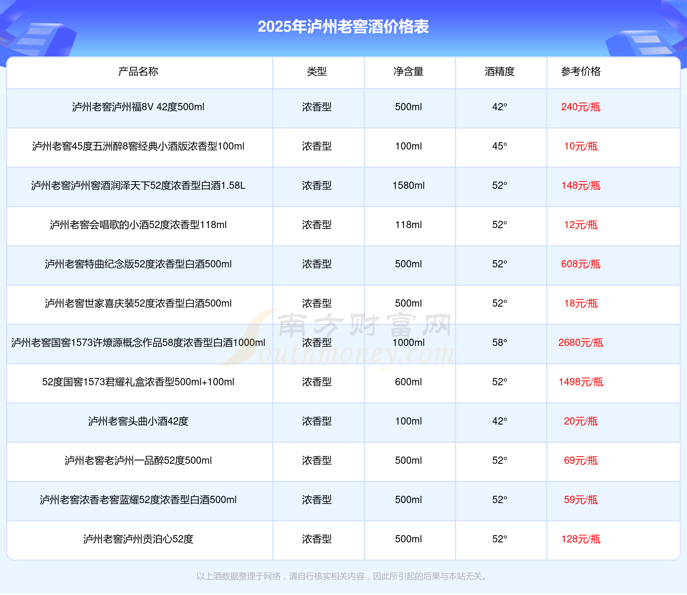The height and width of the screenshot is (595, 687).
Task: Select "52°" in the 69元/瓶 row
Action: 500,460
